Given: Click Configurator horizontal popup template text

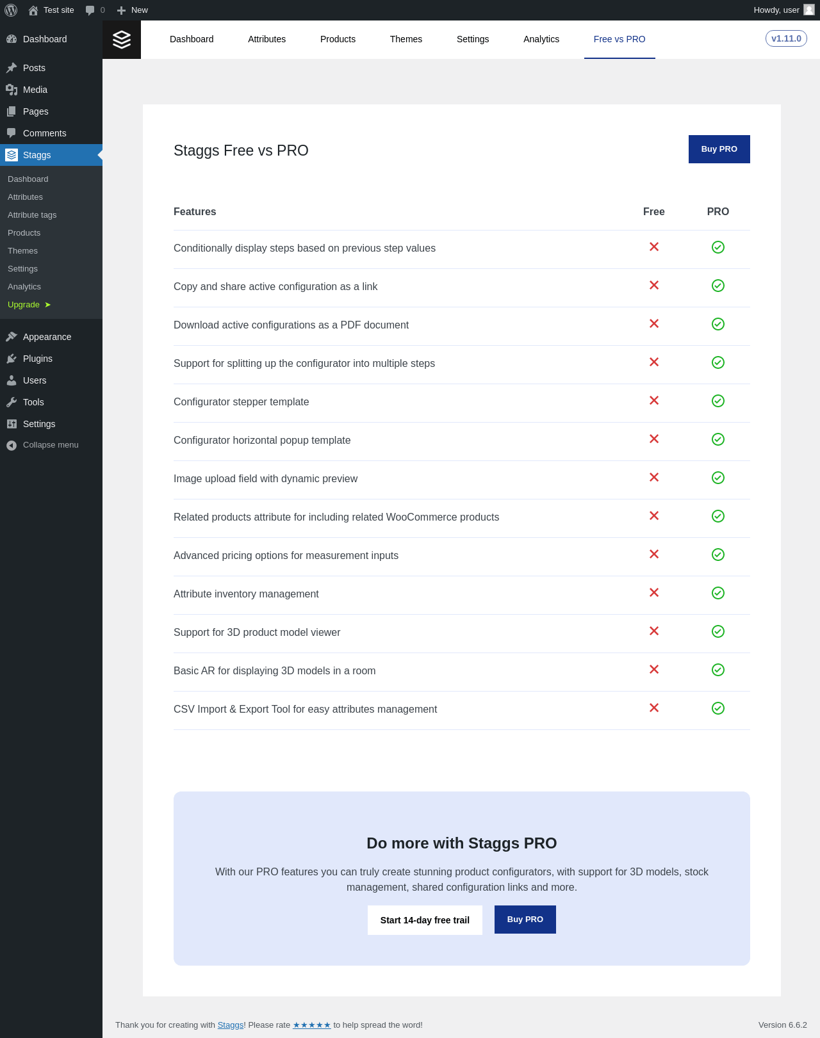Looking at the screenshot, I should click(262, 441).
